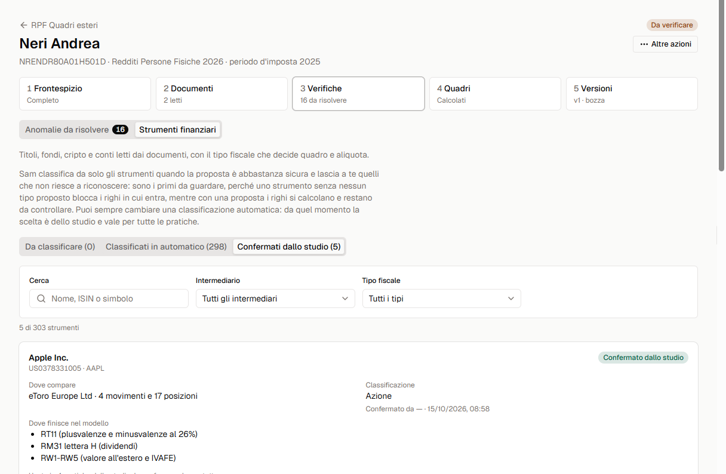The image size is (726, 474).
Task: Open step 1 Frontespizio
Action: pyautogui.click(x=85, y=94)
